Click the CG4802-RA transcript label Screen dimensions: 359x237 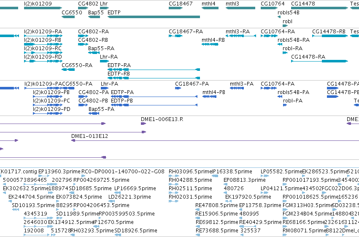[x=93, y=31]
